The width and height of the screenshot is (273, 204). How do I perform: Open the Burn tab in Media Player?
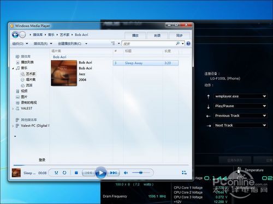pos(157,35)
